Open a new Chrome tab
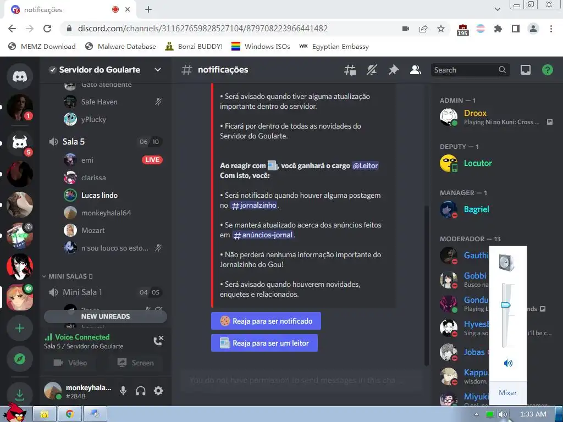Viewport: 563px width, 422px height. [x=148, y=10]
